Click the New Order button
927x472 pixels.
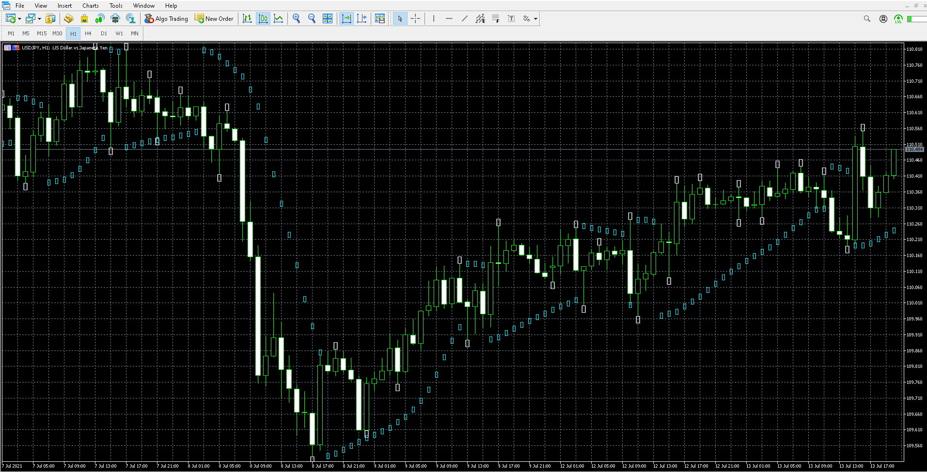tap(214, 18)
